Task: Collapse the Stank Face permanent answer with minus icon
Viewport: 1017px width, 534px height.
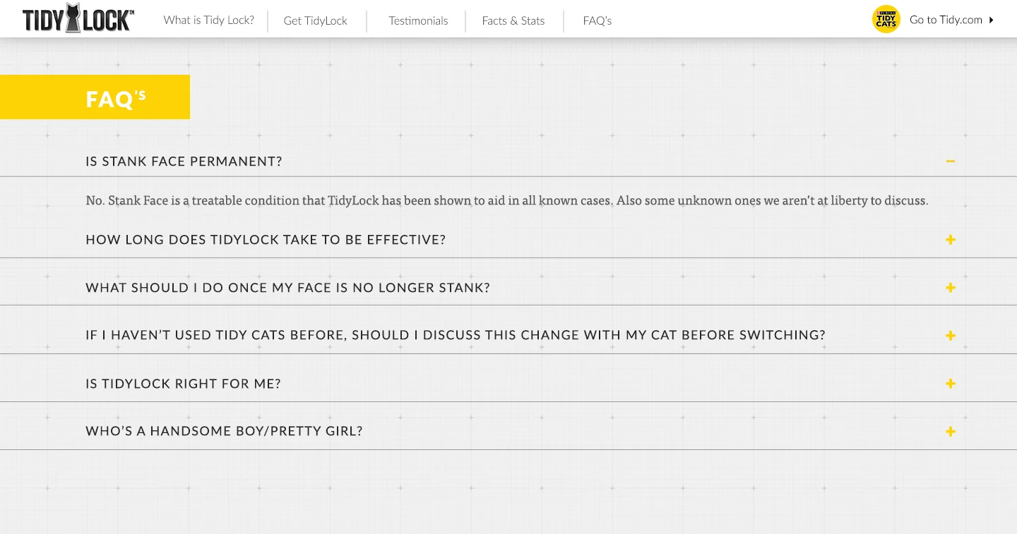Action: [x=951, y=162]
